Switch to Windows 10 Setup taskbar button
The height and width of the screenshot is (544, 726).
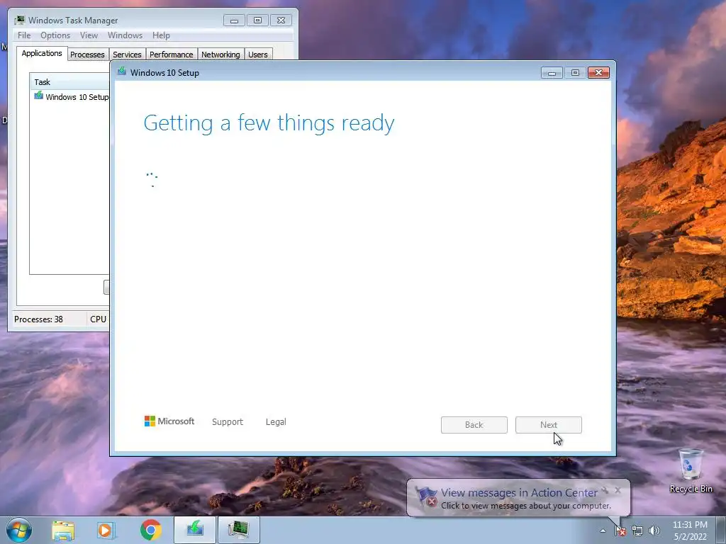195,530
